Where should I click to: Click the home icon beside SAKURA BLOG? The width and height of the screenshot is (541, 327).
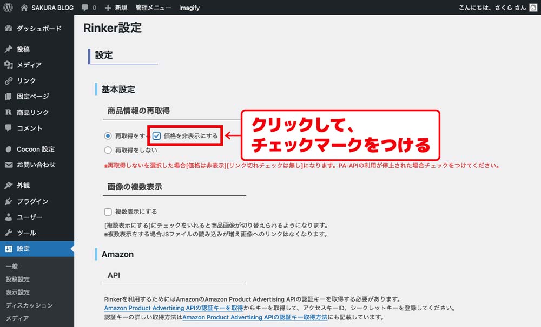point(24,8)
